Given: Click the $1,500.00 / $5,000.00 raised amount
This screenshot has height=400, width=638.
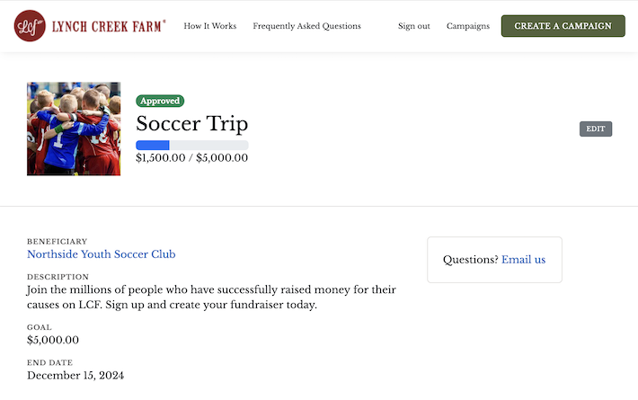Looking at the screenshot, I should (191, 158).
